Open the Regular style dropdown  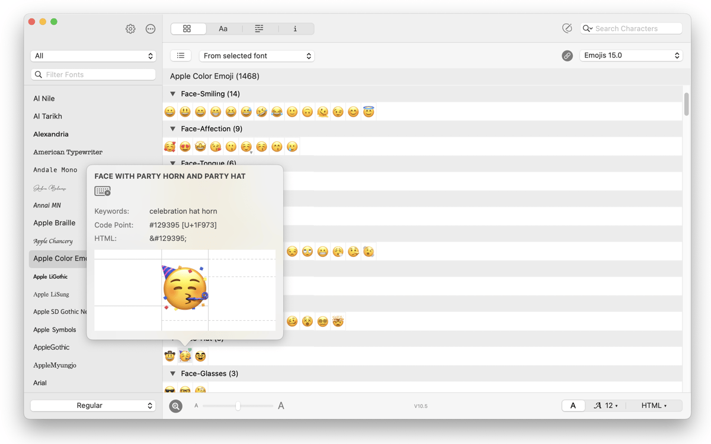pyautogui.click(x=93, y=406)
